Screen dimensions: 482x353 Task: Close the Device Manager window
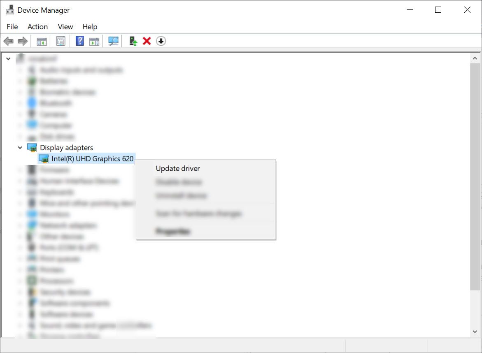(x=467, y=10)
